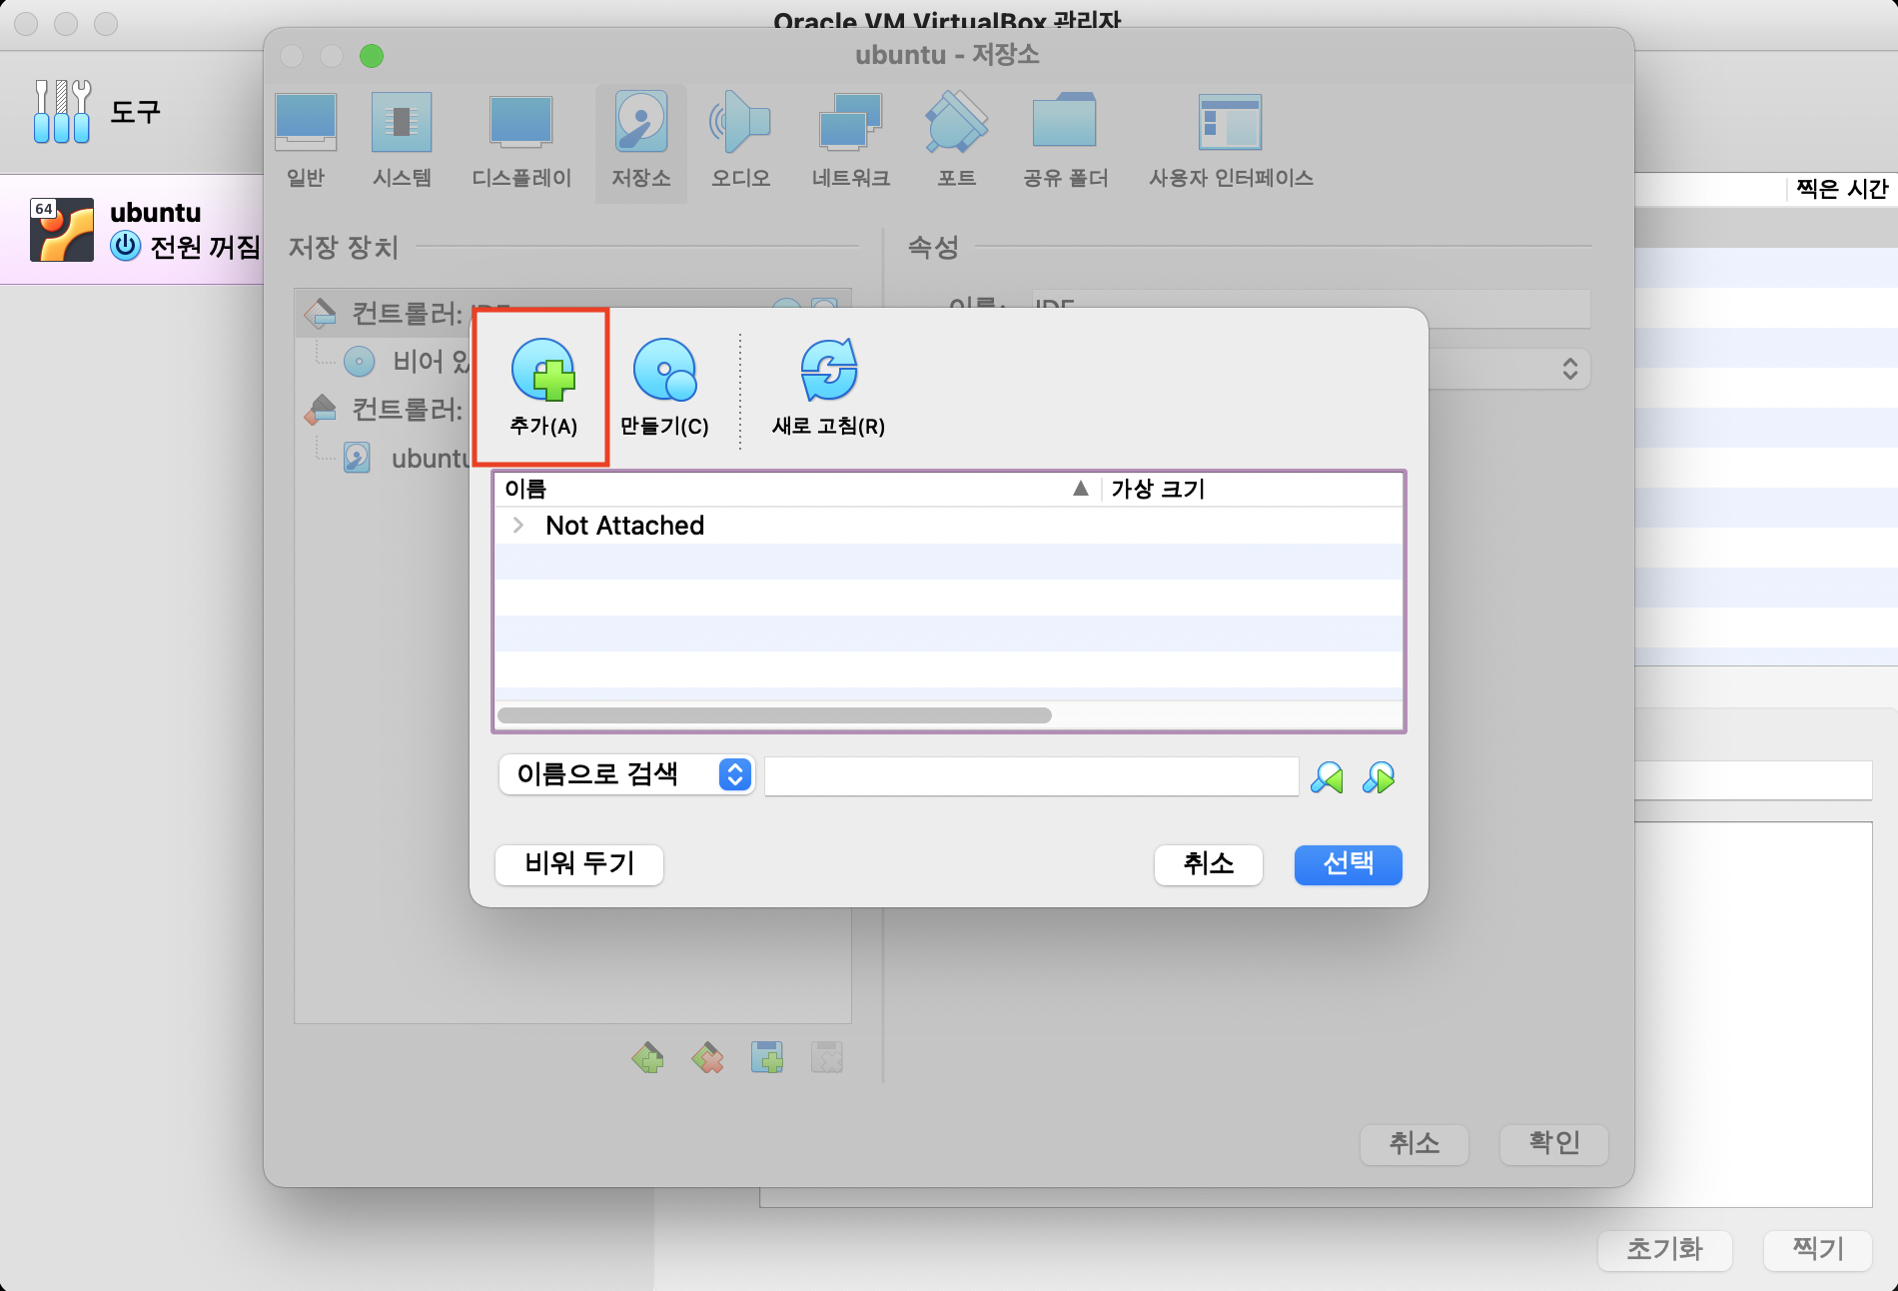The width and height of the screenshot is (1898, 1291).
Task: Open the 공유 폴더 settings tab
Action: pyautogui.click(x=1065, y=142)
